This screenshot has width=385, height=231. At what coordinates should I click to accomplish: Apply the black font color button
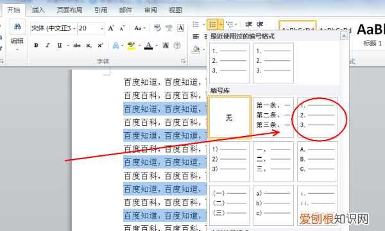[148, 46]
